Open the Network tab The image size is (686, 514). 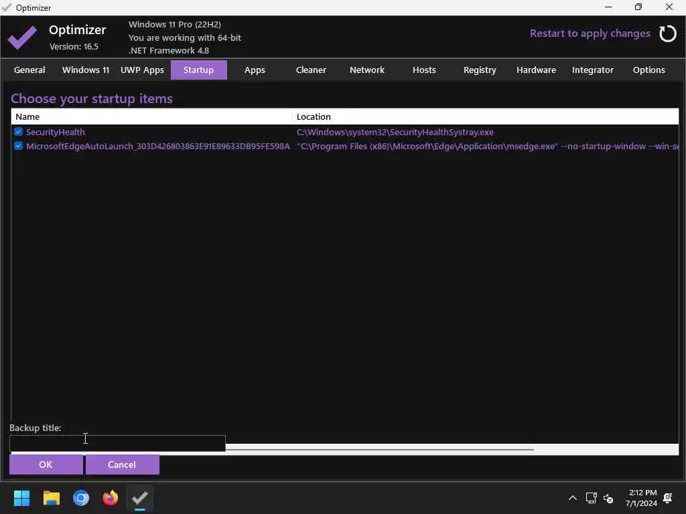(367, 70)
